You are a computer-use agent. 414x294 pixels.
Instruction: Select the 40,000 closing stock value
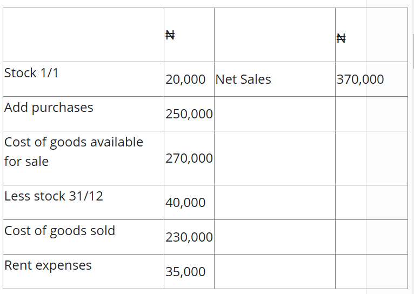(x=185, y=203)
